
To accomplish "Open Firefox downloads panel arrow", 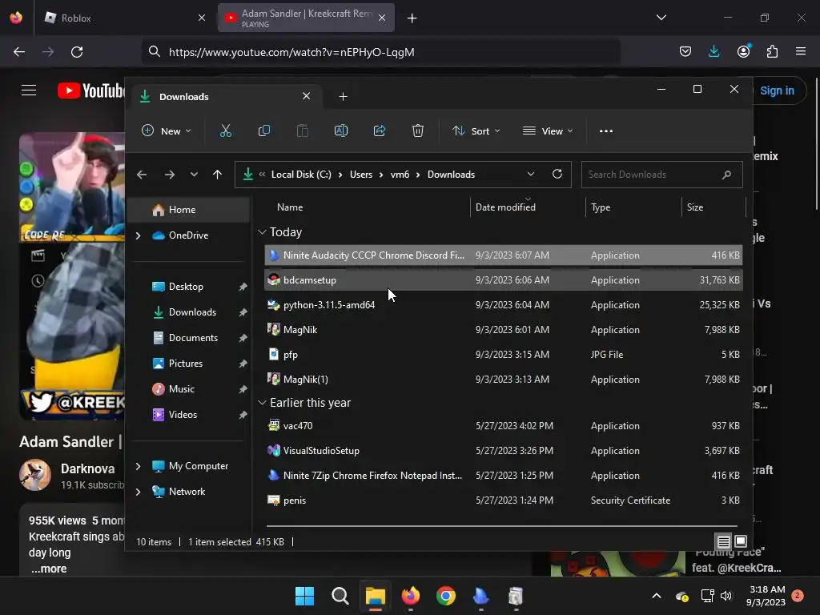I will pos(713,51).
